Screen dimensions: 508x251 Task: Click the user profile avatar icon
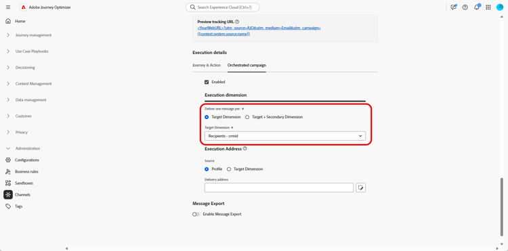pyautogui.click(x=500, y=7)
